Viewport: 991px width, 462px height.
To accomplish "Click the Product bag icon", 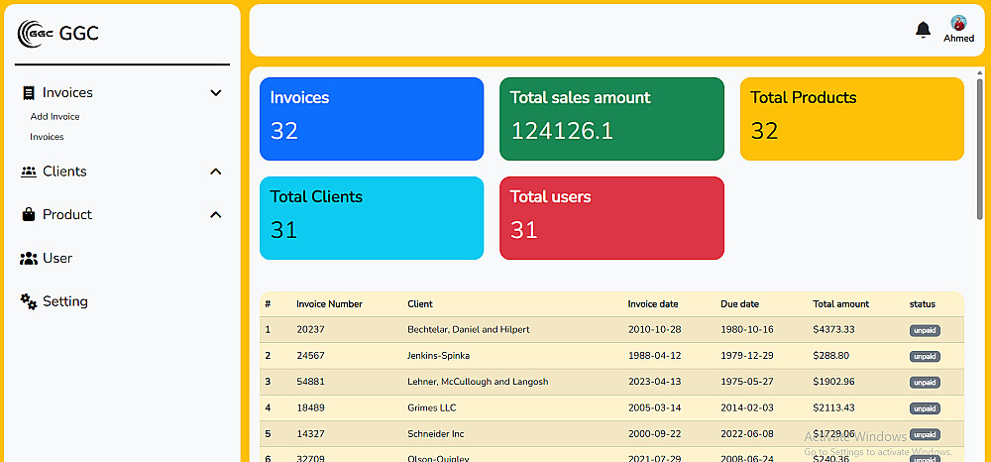I will click(x=29, y=214).
